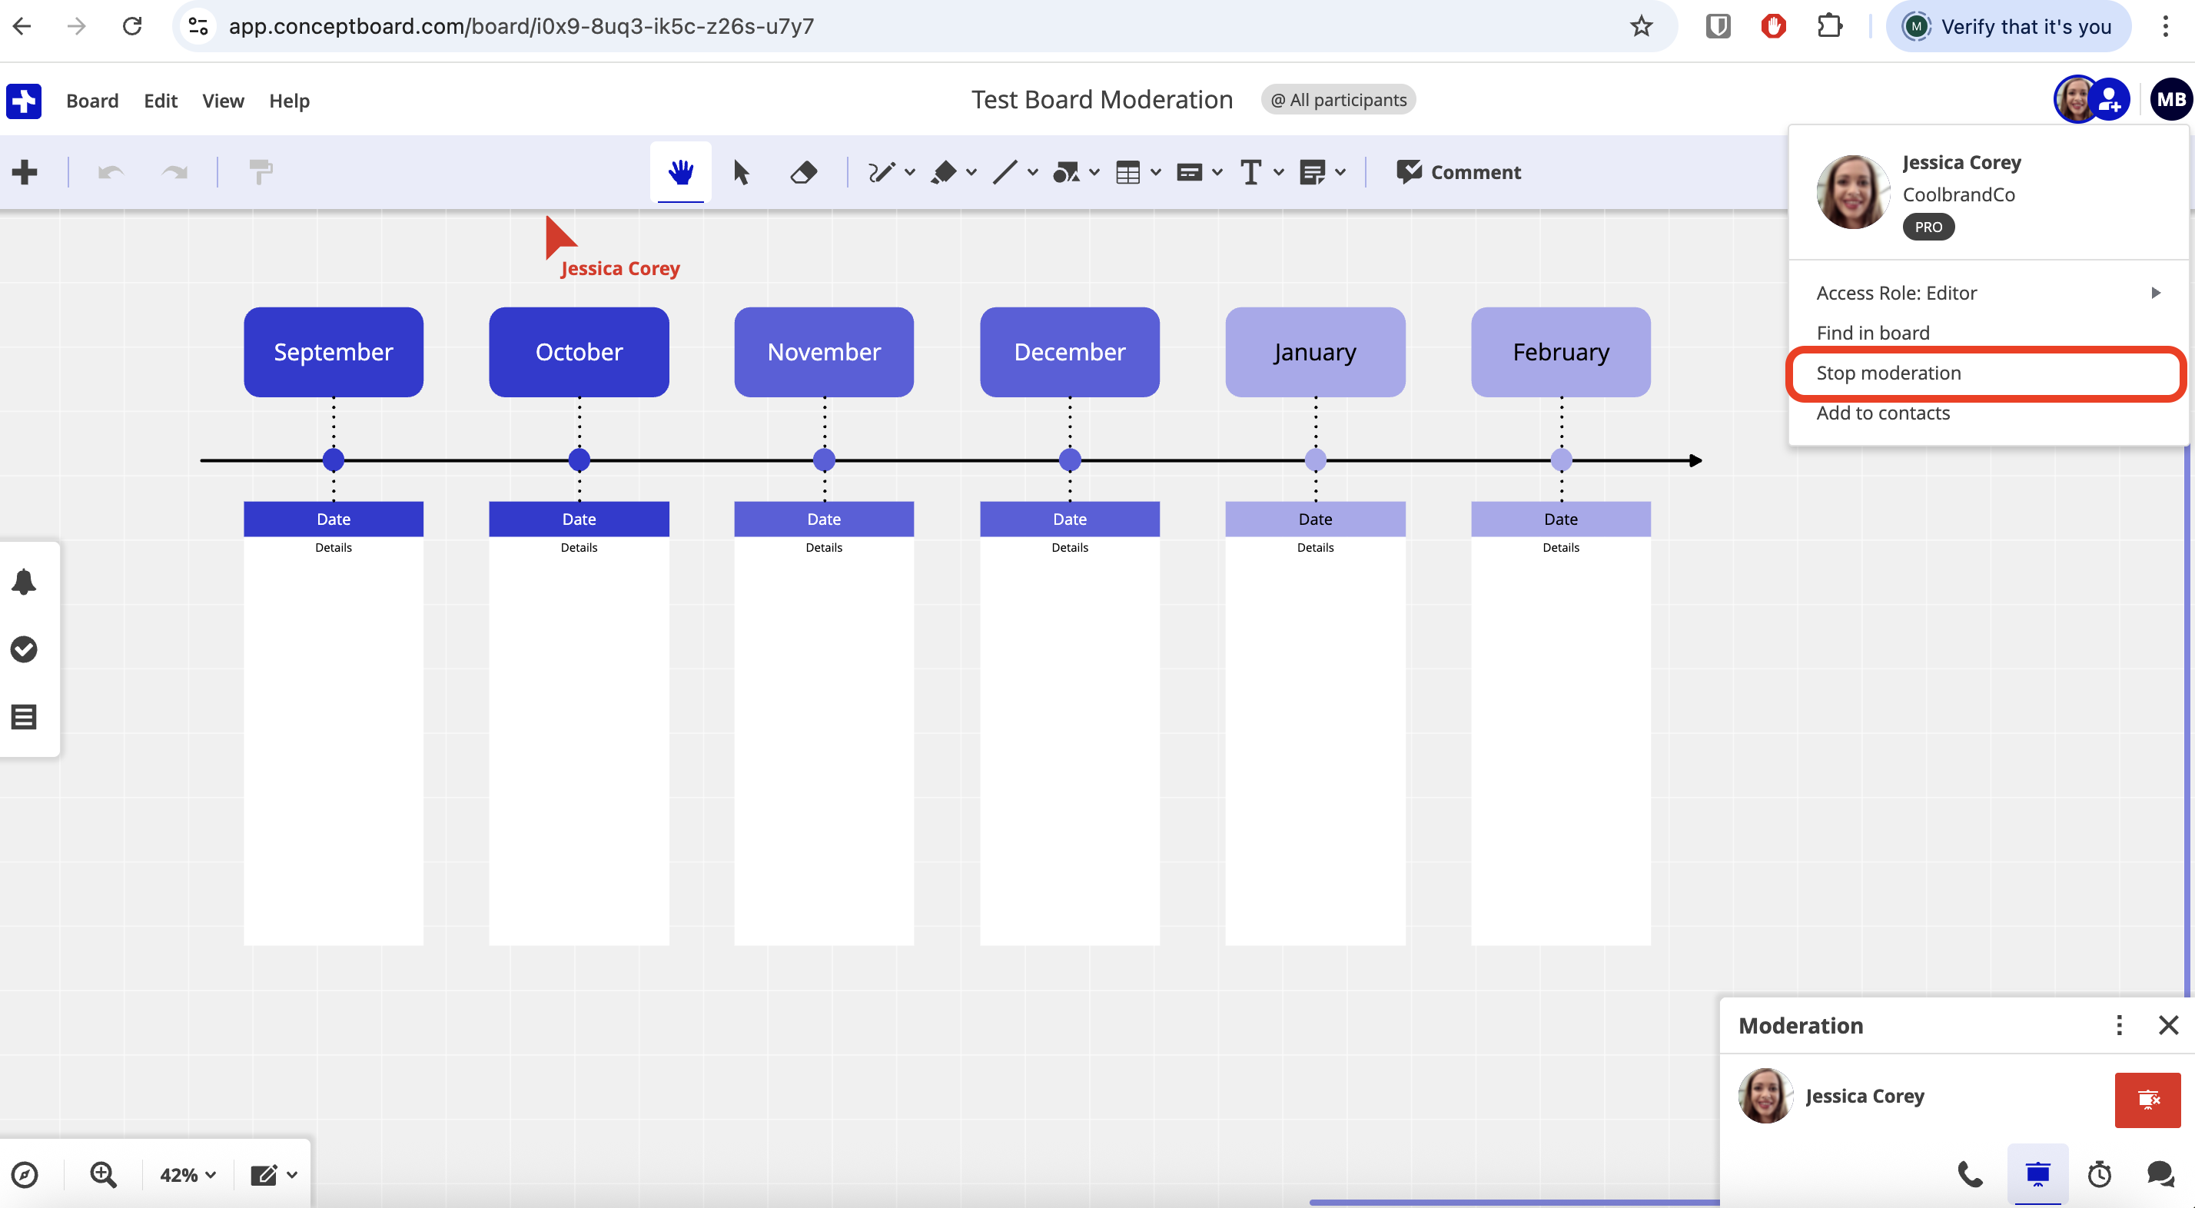Image resolution: width=2195 pixels, height=1208 pixels.
Task: Open the text tool dropdown arrow
Action: 1278,172
